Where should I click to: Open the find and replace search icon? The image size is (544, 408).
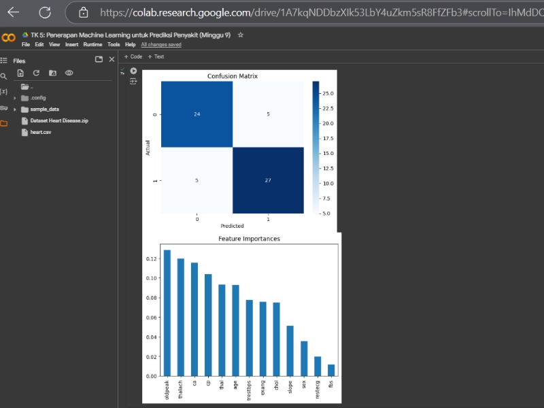click(x=4, y=76)
